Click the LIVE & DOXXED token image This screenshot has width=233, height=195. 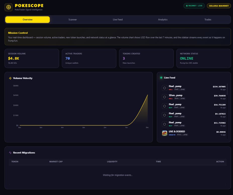164,133
